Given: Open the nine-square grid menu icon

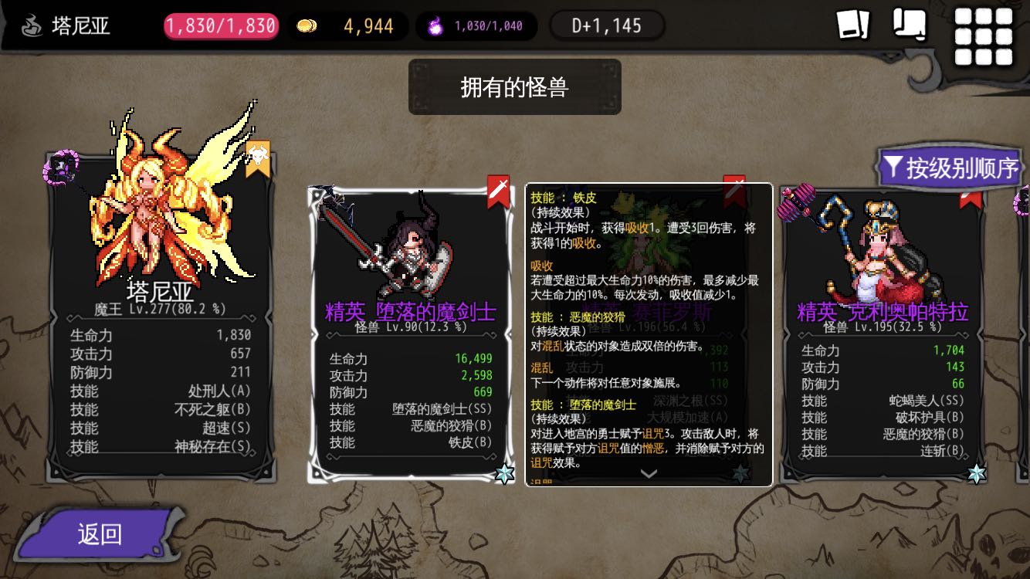Looking at the screenshot, I should 983,36.
